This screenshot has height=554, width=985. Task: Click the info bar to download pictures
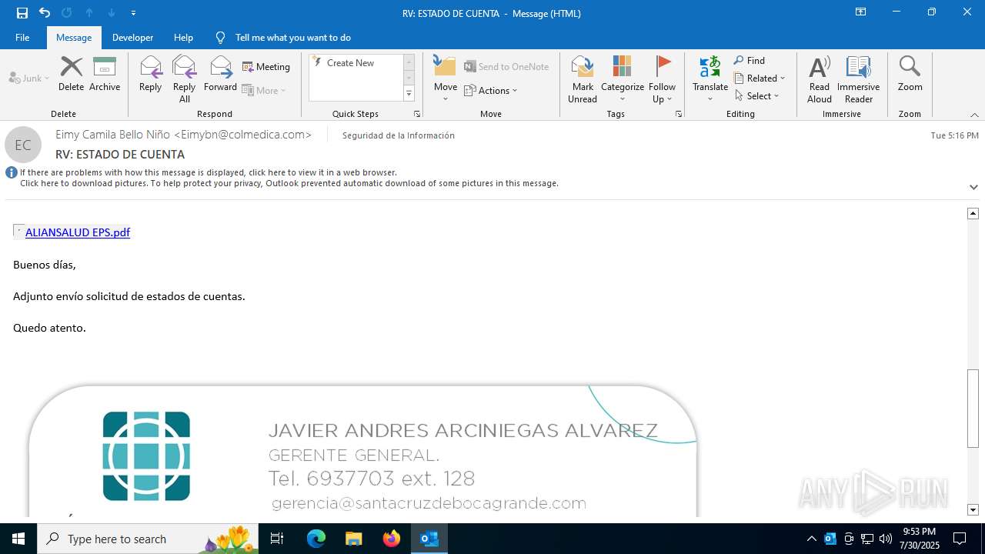point(289,184)
